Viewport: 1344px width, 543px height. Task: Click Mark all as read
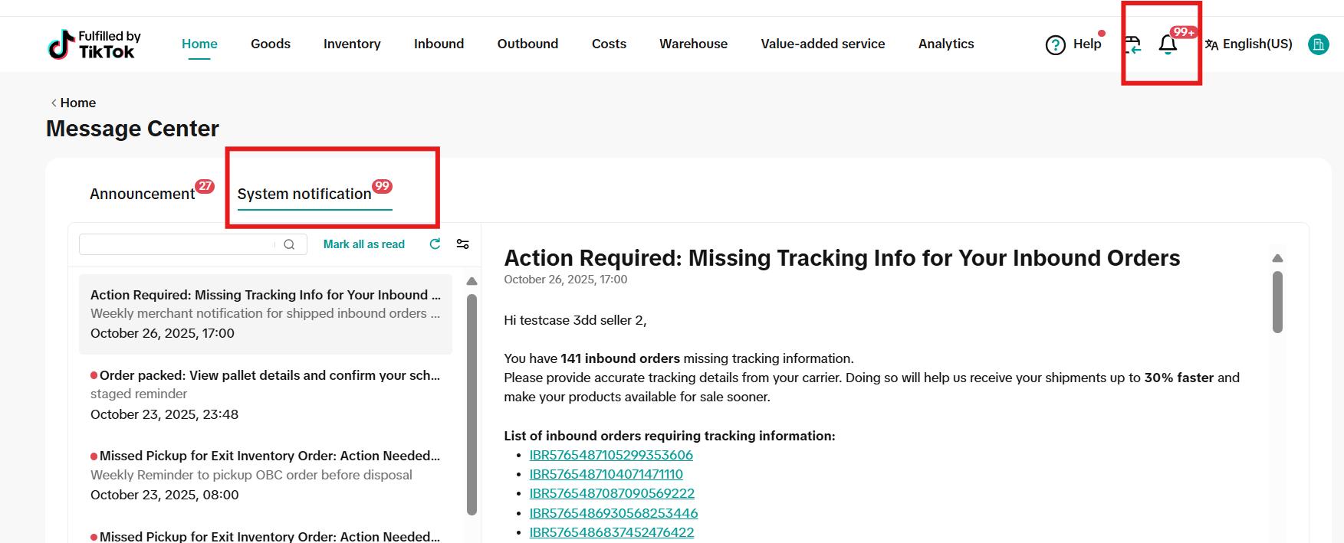click(x=364, y=244)
